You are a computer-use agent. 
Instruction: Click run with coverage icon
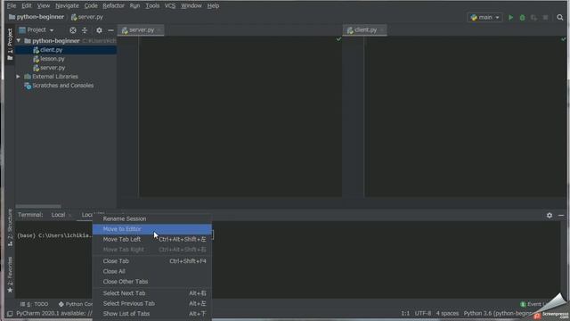pos(533,18)
